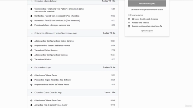Open lesson 'Criando uma Tela de Game Over'
Viewport: 193px width, 108px height.
(x=48, y=100)
